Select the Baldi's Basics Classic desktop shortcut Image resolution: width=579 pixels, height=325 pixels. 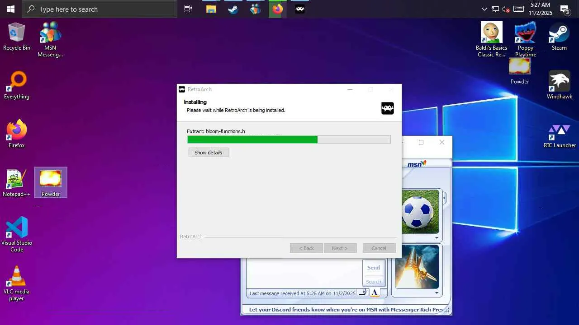click(x=492, y=40)
